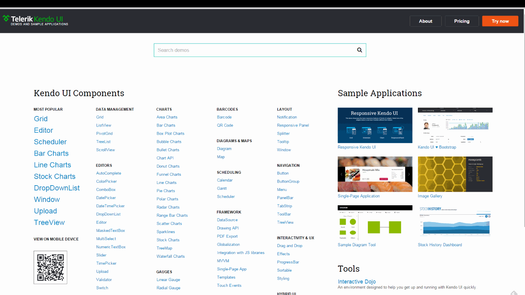525x295 pixels.
Task: Open the Grid demo under Most Popular
Action: click(41, 119)
